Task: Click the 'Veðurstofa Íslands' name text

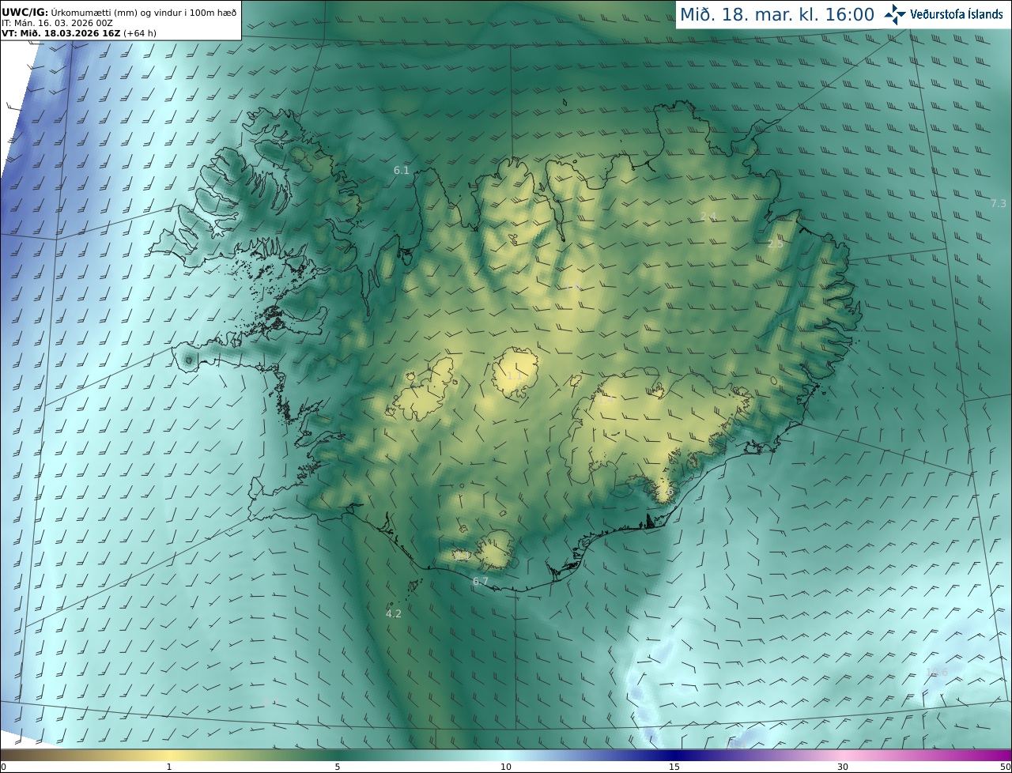Action: (956, 14)
